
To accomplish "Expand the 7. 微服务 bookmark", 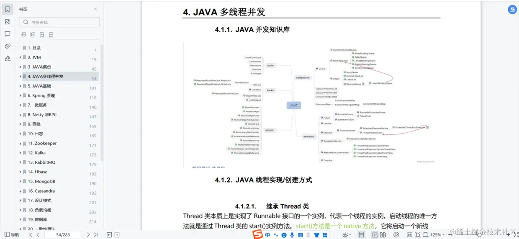I will (20, 105).
